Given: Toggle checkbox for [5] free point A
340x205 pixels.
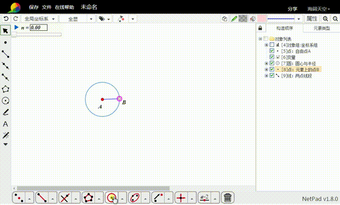Looking at the screenshot, I should pyautogui.click(x=271, y=51).
